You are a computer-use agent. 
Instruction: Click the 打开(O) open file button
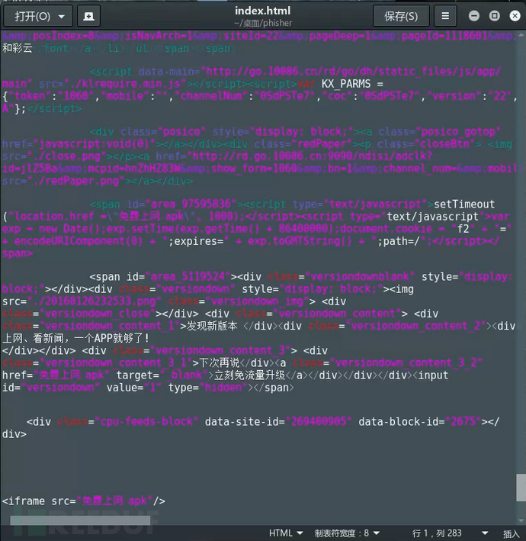click(32, 16)
